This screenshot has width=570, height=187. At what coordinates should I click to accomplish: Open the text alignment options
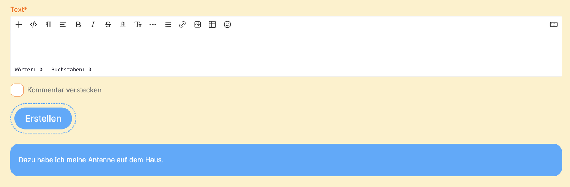[63, 25]
